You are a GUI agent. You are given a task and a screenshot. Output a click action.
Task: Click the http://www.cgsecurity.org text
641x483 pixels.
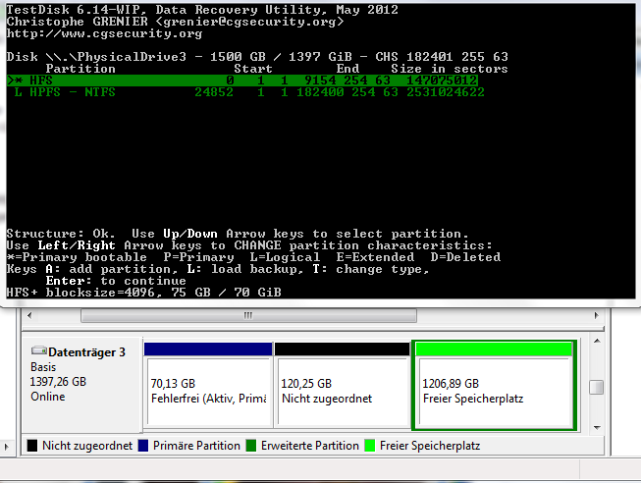coord(104,33)
